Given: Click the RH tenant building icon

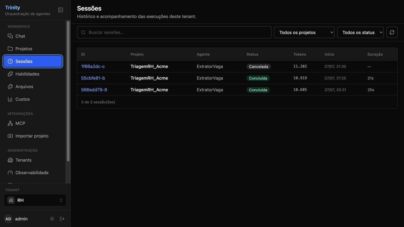Looking at the screenshot, I should 11,200.
